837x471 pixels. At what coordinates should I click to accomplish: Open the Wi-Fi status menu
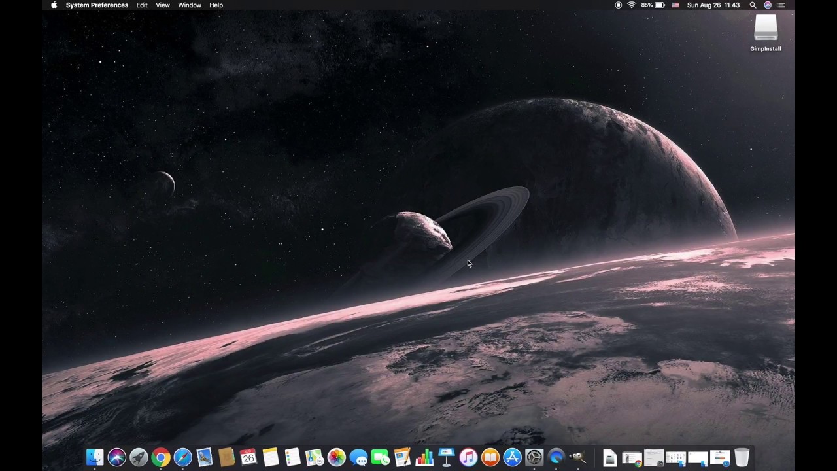632,5
